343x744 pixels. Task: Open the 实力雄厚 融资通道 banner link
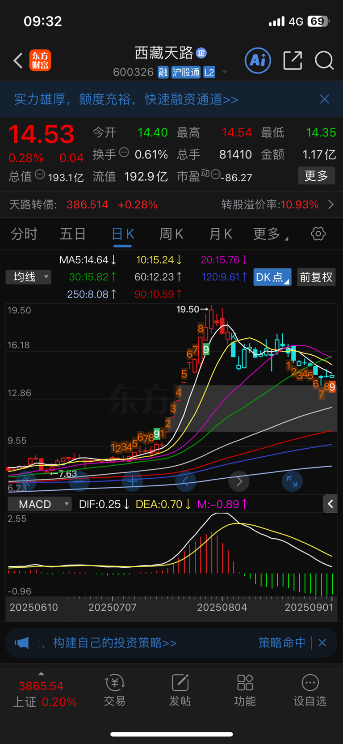pos(126,99)
